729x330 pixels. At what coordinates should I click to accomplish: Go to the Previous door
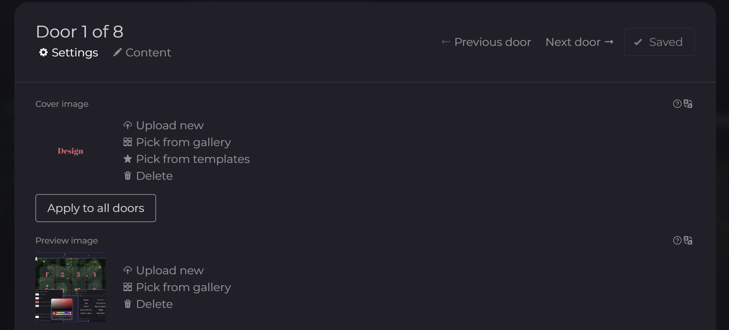(486, 42)
